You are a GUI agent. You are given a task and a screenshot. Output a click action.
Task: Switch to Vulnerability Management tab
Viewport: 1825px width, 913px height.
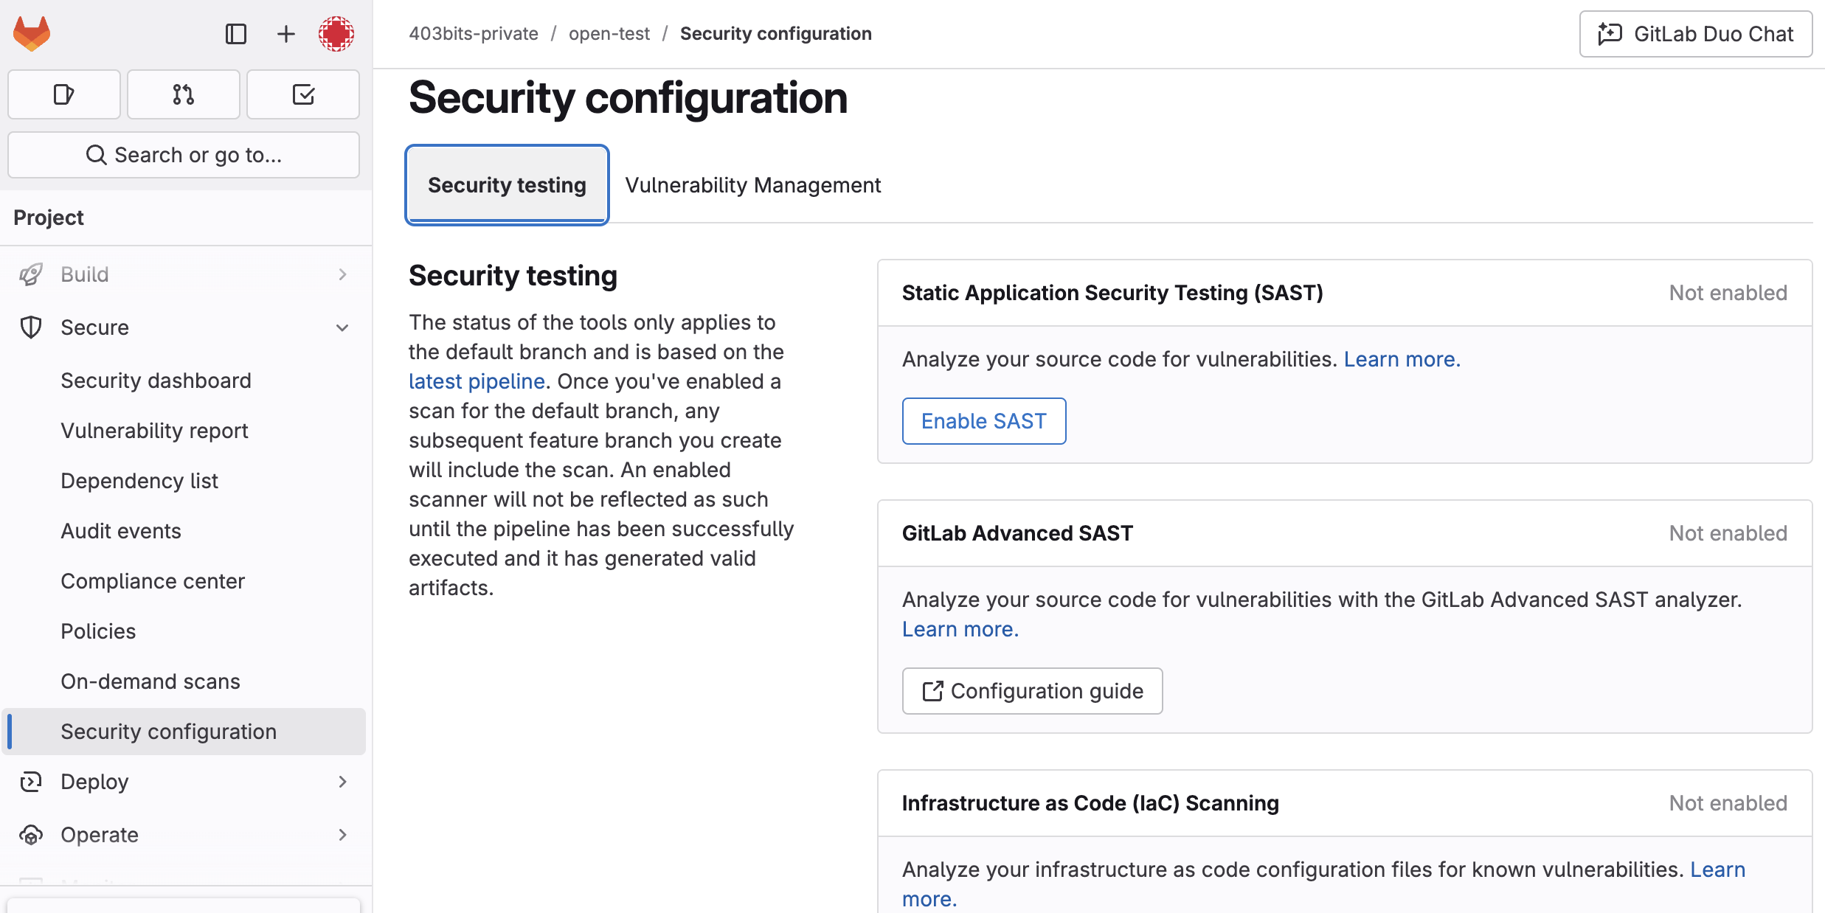pyautogui.click(x=753, y=185)
